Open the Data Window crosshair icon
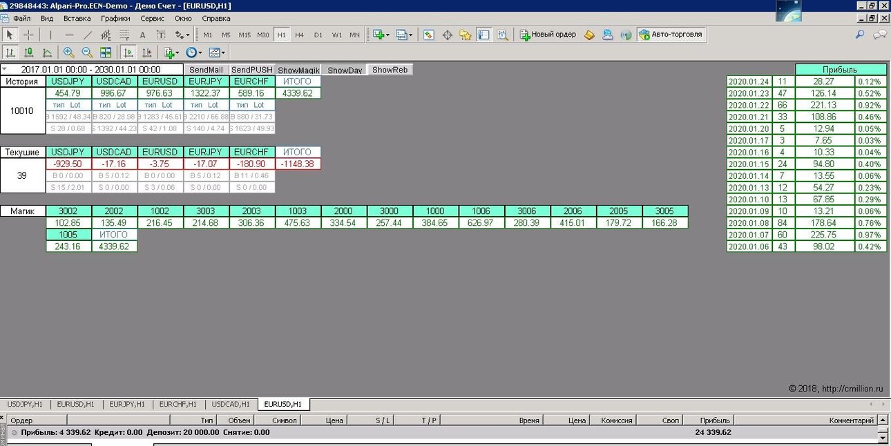The height and width of the screenshot is (446, 891). (447, 35)
